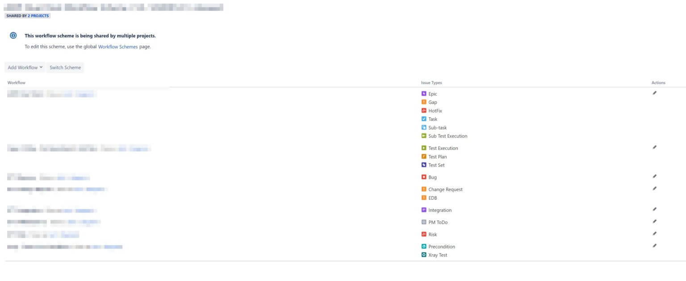Click the Issue Types column header
Image resolution: width=686 pixels, height=281 pixels.
[431, 82]
